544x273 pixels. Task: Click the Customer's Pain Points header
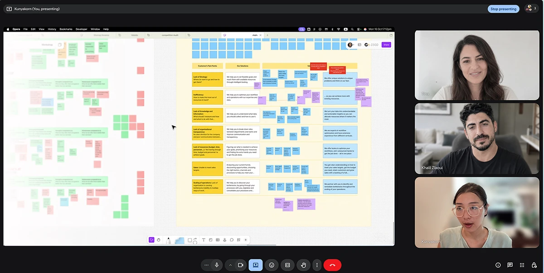point(208,66)
